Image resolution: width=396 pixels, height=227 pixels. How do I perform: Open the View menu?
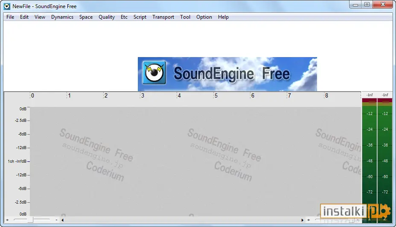click(x=40, y=17)
